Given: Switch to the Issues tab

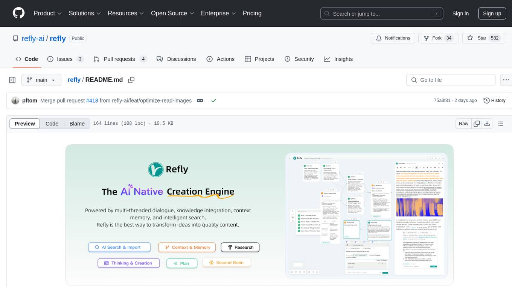Looking at the screenshot, I should 65,59.
